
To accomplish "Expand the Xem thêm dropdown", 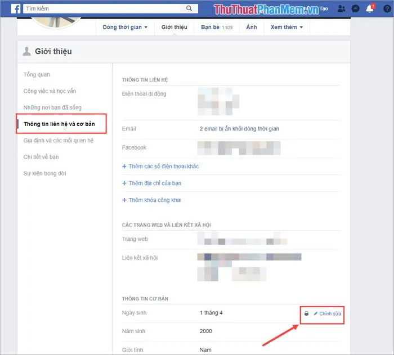I will click(x=286, y=27).
